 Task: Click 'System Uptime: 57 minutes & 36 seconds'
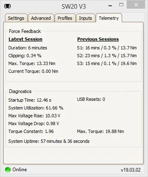coord(49,141)
